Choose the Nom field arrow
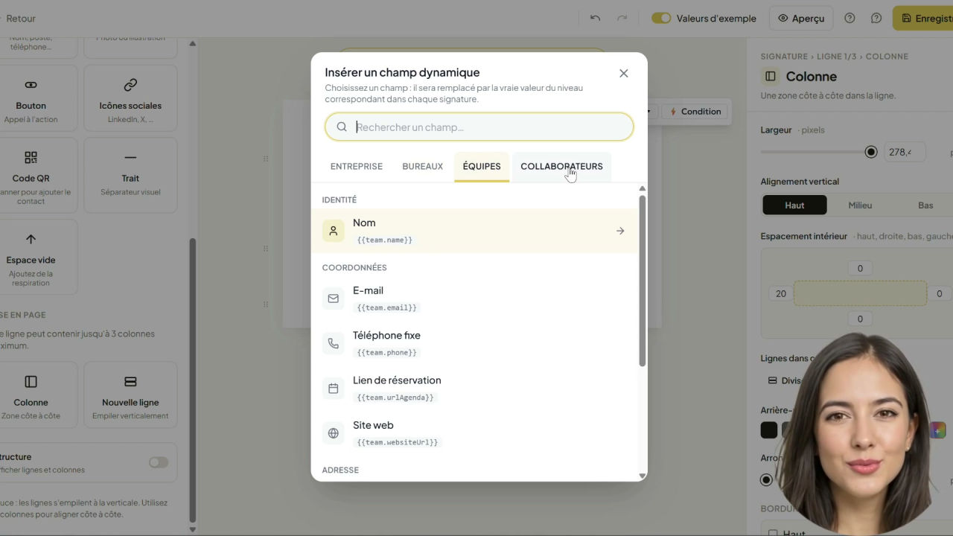This screenshot has width=953, height=536. (x=620, y=231)
